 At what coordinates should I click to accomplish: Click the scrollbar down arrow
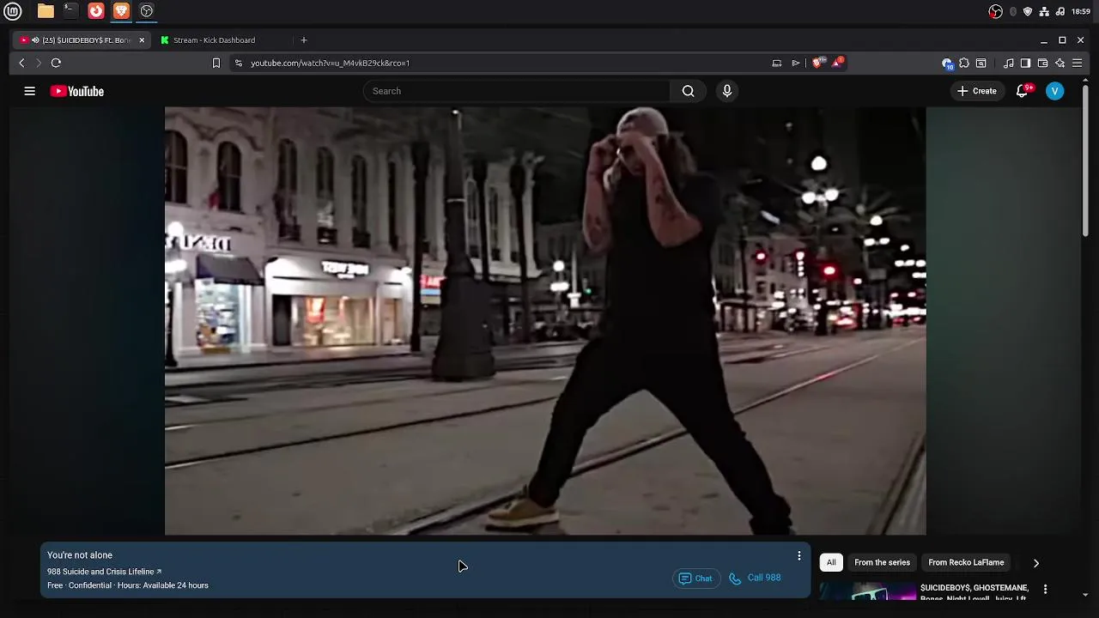1085,594
